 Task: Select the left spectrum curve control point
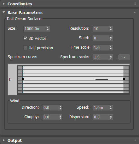click(23, 79)
